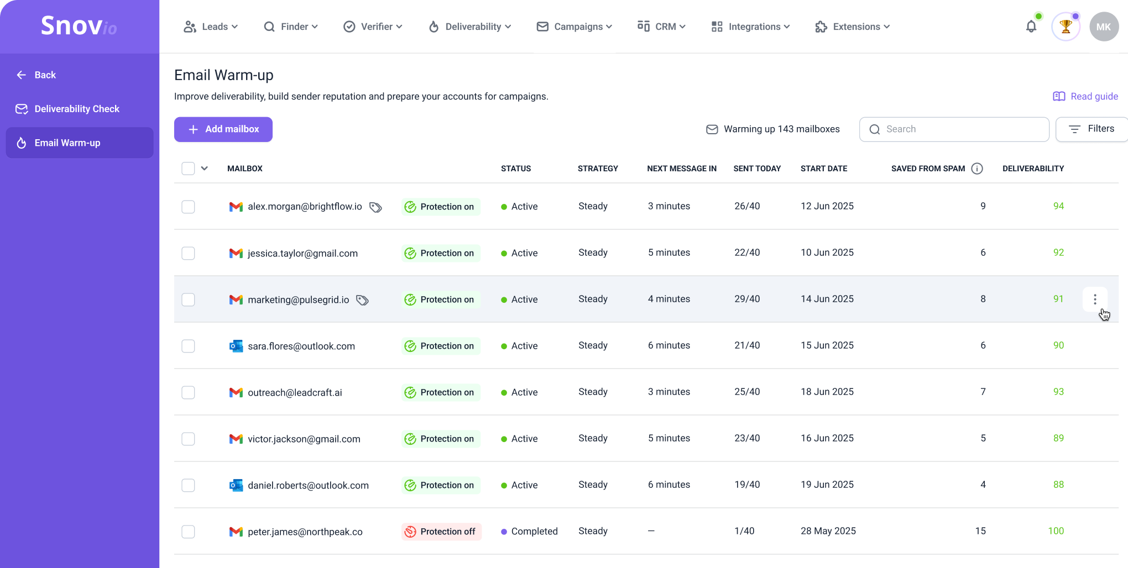The height and width of the screenshot is (568, 1128).
Task: Check the select-all mailboxes checkbox
Action: point(188,169)
